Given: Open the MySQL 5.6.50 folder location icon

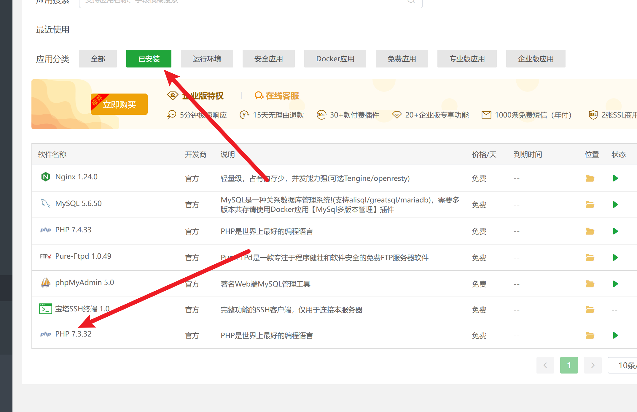Looking at the screenshot, I should [590, 205].
